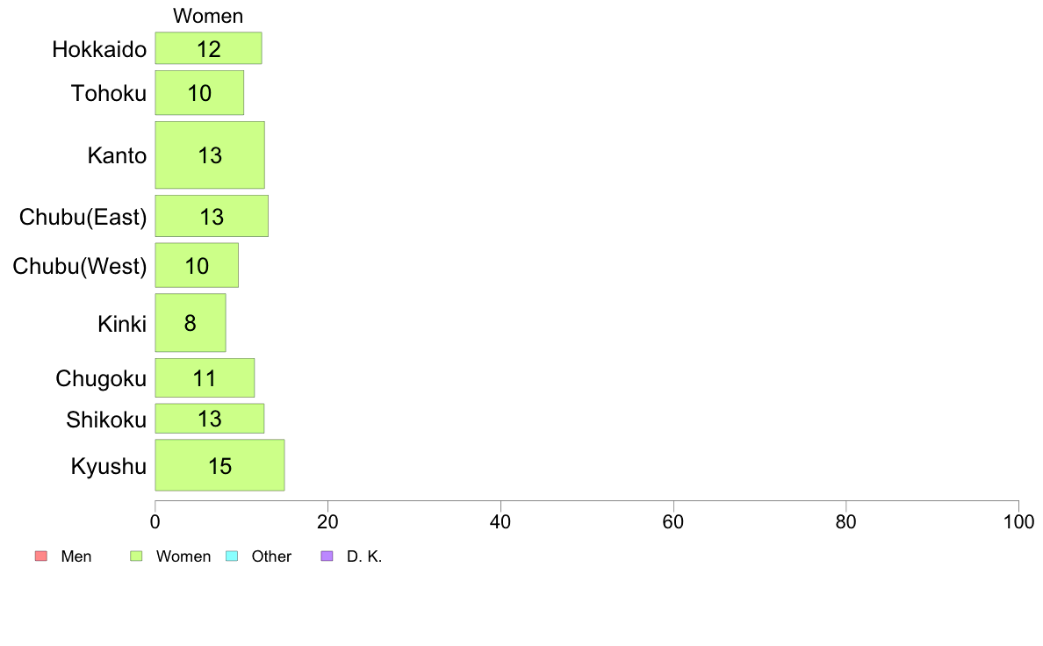Click the Shikoku bar
1043x646 pixels.
(x=210, y=419)
